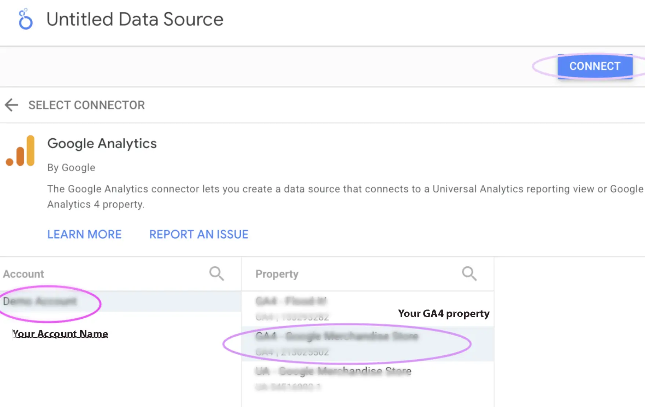Click the blue CONNECT button
The height and width of the screenshot is (407, 645).
595,66
